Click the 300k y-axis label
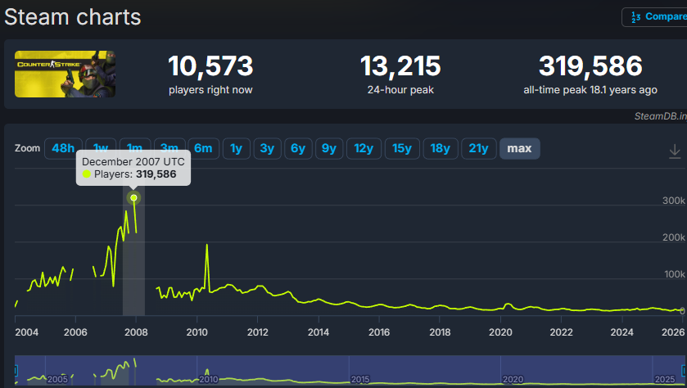This screenshot has width=687, height=388. (673, 201)
